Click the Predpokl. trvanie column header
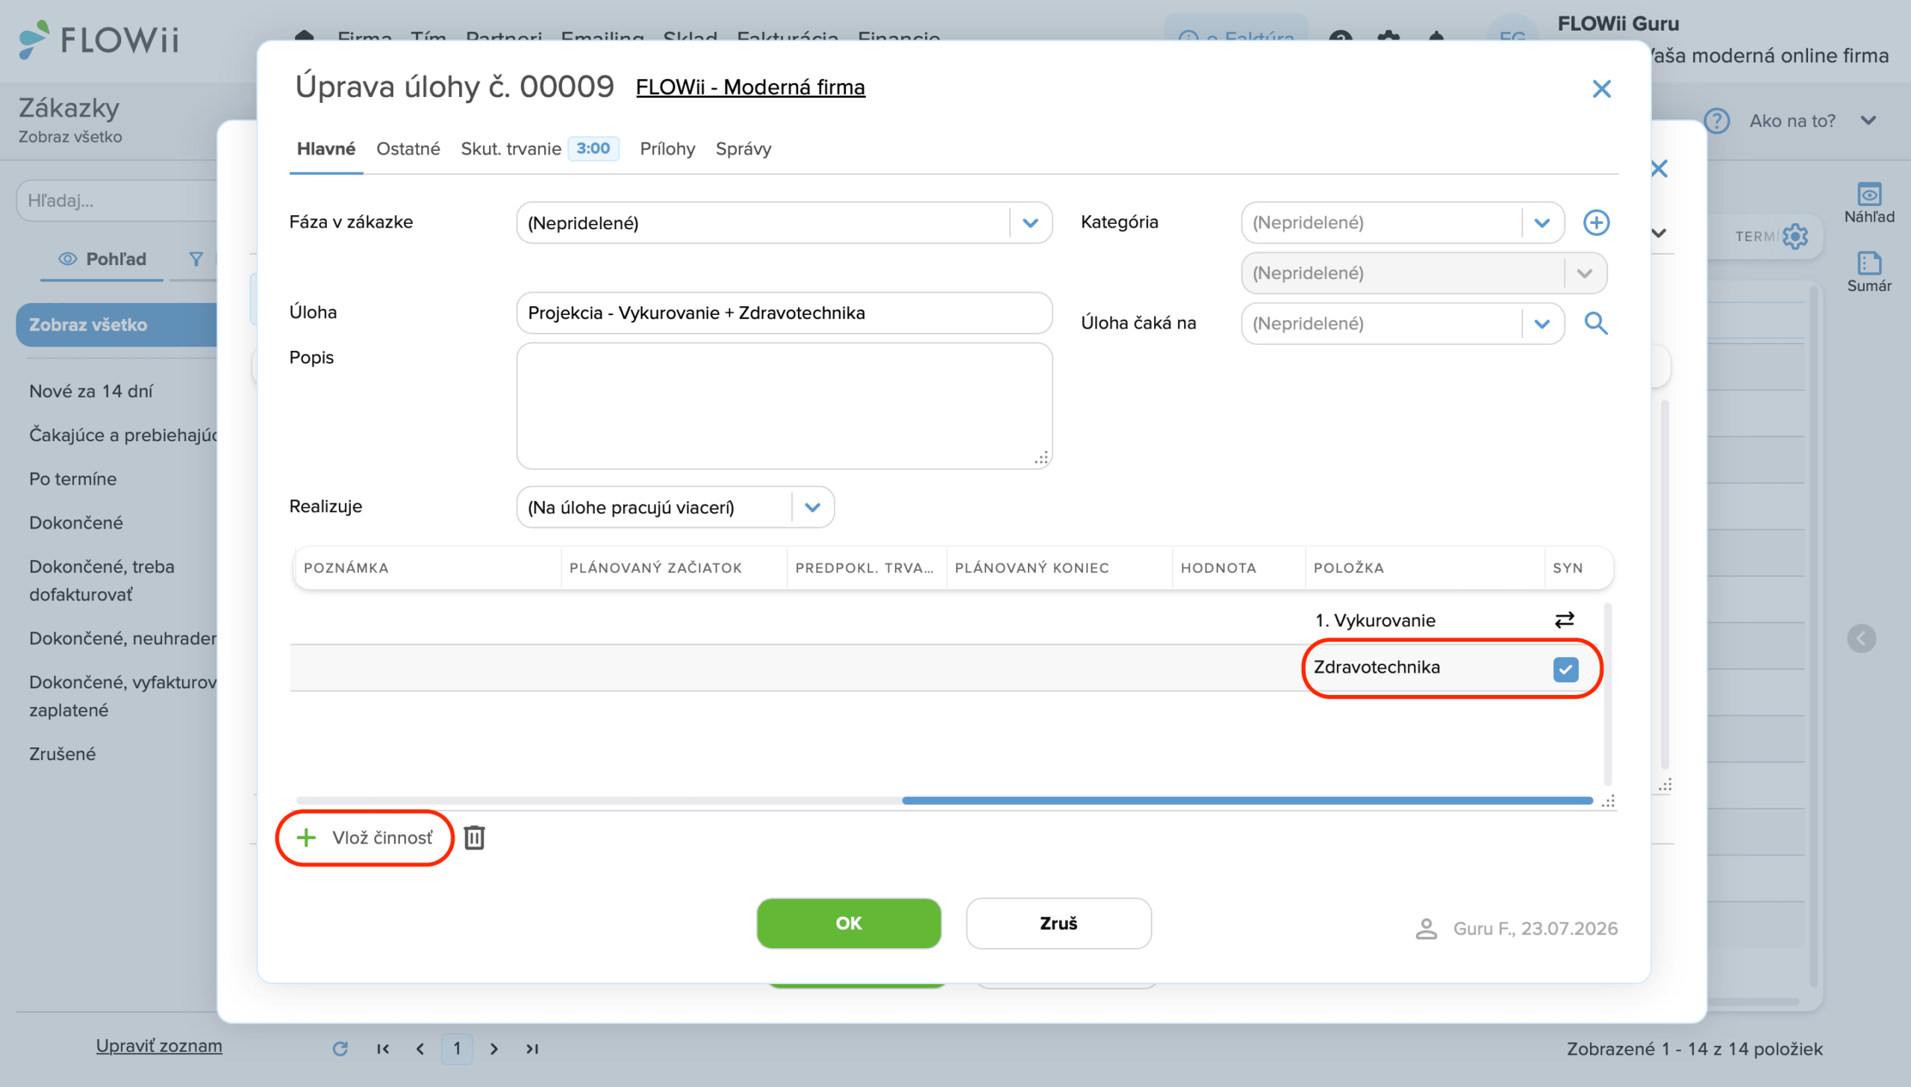Image resolution: width=1911 pixels, height=1087 pixels. pyautogui.click(x=866, y=568)
